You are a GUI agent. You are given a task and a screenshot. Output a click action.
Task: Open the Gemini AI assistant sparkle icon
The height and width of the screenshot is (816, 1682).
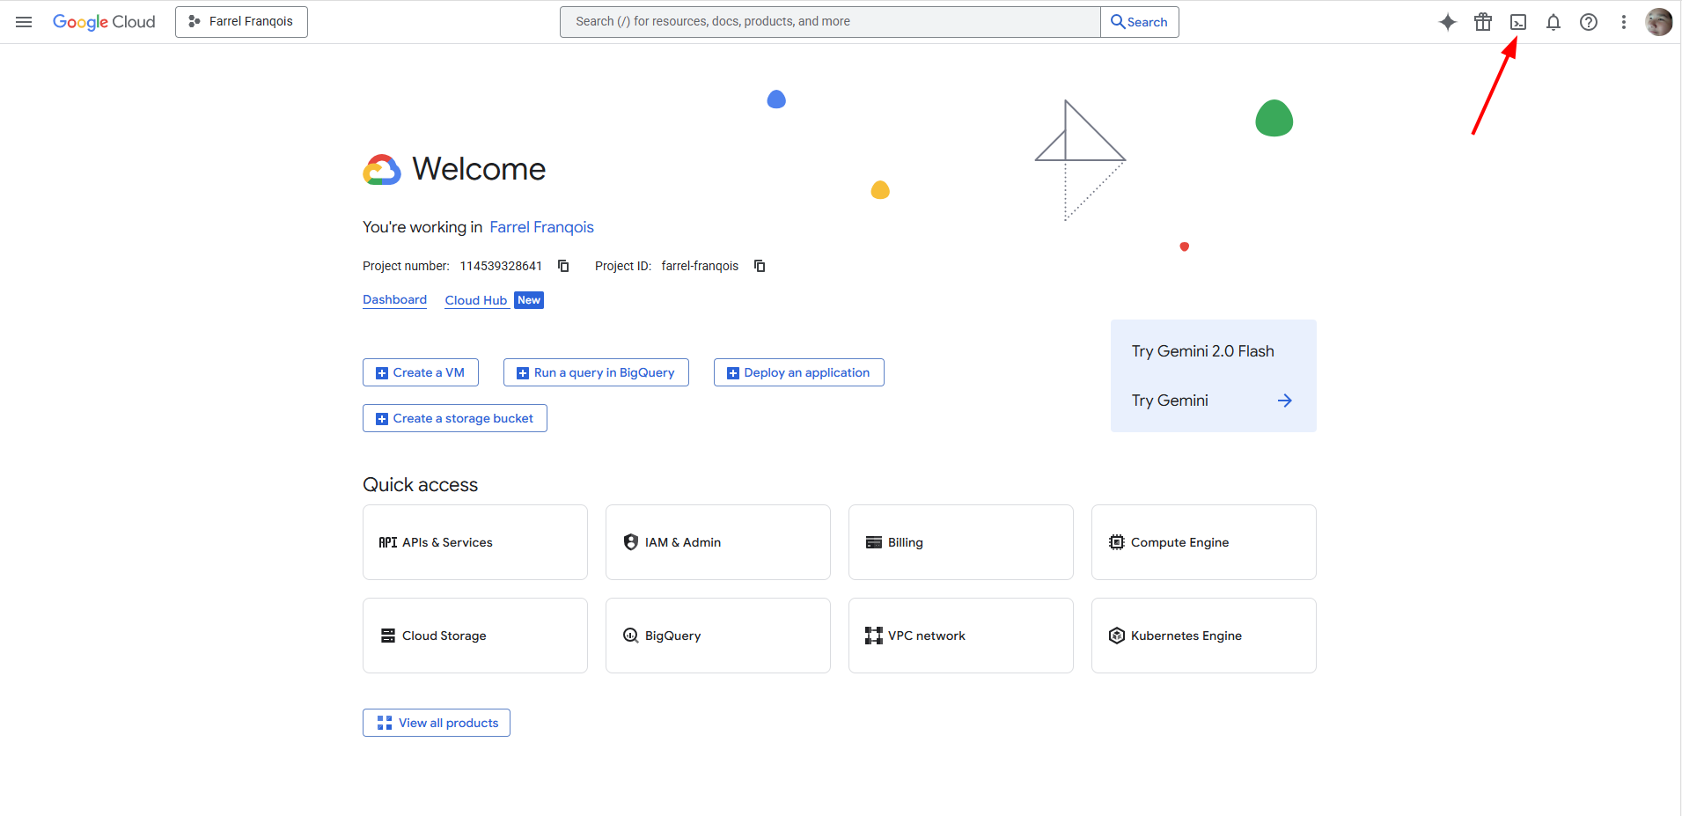(x=1448, y=22)
